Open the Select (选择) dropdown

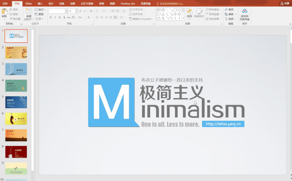(x=230, y=19)
